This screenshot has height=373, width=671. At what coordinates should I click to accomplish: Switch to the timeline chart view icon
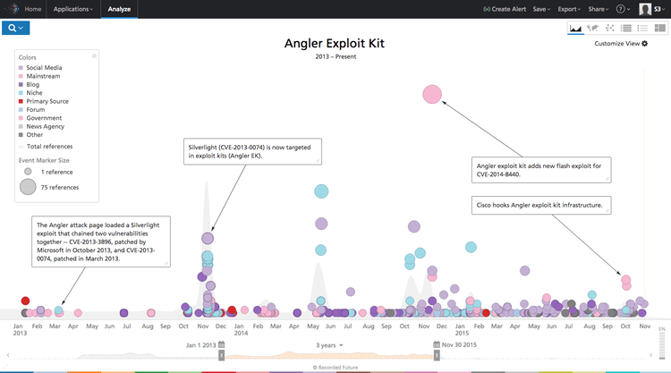575,29
